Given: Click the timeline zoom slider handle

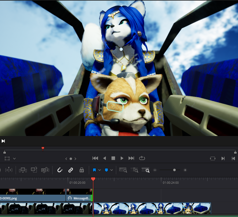Looking at the screenshot, I should coord(174,170).
